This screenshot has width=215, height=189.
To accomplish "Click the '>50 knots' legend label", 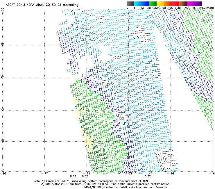I will [x=207, y=8].
